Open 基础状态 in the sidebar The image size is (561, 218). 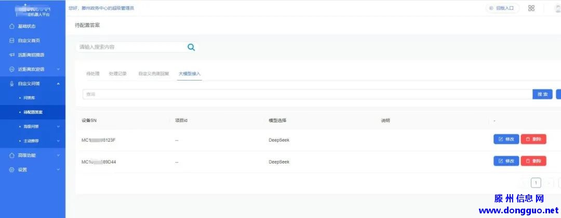tap(27, 26)
